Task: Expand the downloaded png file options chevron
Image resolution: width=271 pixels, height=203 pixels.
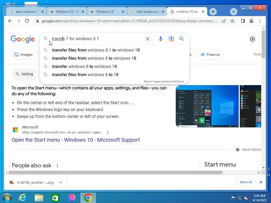Action: click(x=61, y=182)
